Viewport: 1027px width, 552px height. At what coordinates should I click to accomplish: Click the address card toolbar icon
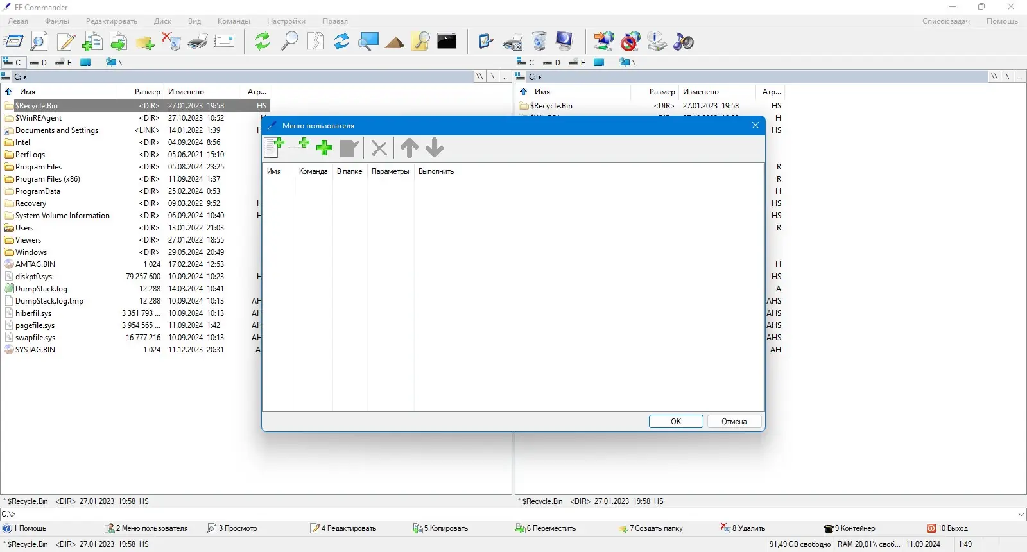click(x=224, y=42)
